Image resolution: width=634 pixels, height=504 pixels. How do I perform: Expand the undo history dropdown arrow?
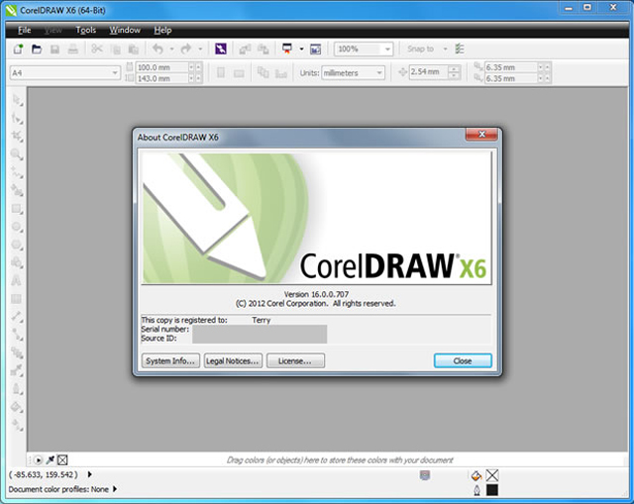click(171, 50)
